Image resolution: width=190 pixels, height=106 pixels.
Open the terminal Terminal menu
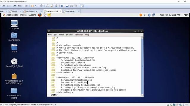coord(78,35)
